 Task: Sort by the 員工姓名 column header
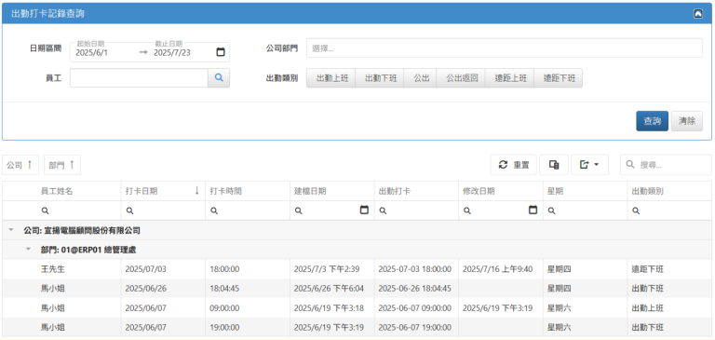pos(79,191)
